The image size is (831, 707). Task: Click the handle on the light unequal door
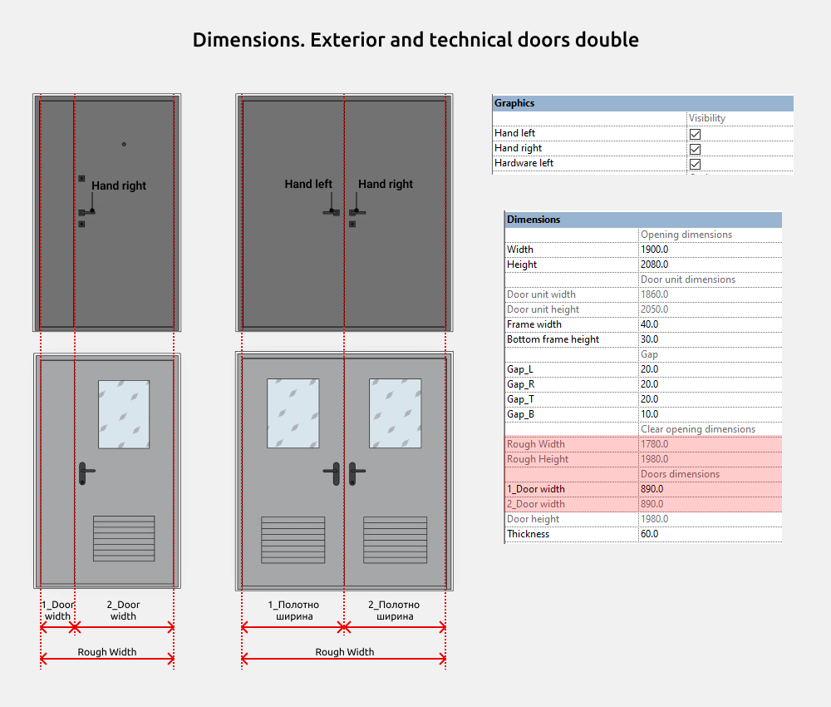pos(86,473)
